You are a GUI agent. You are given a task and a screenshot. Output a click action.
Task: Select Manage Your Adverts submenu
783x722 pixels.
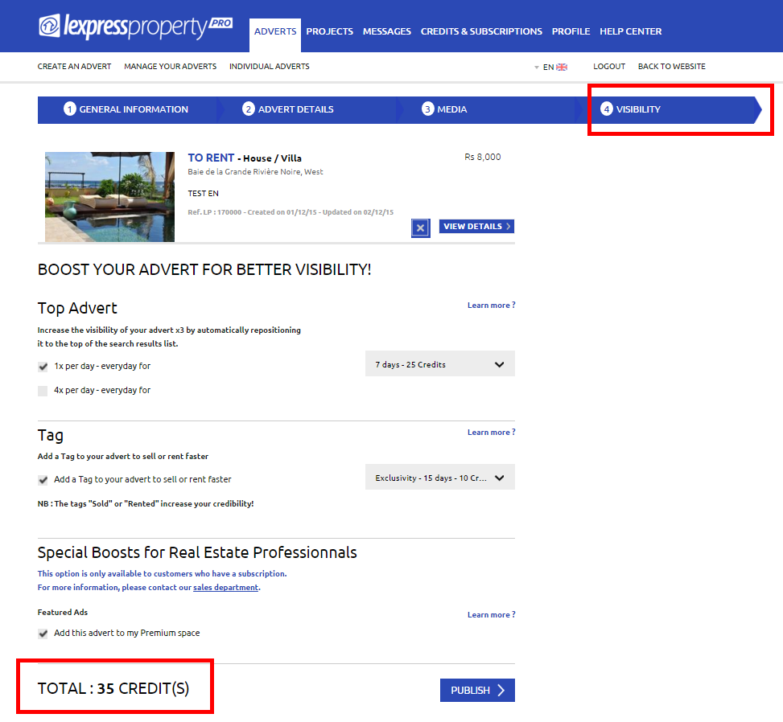(x=171, y=67)
